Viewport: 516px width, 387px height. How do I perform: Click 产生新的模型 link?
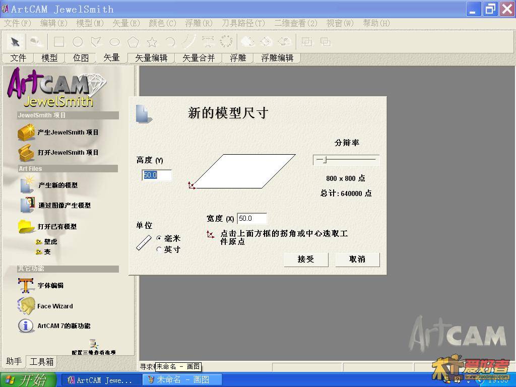click(58, 185)
